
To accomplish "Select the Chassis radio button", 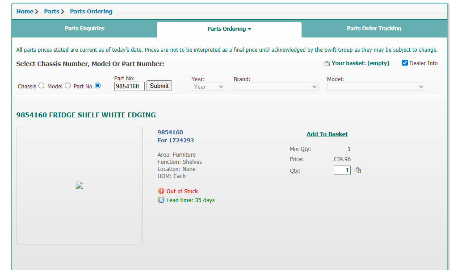I will pyautogui.click(x=42, y=86).
